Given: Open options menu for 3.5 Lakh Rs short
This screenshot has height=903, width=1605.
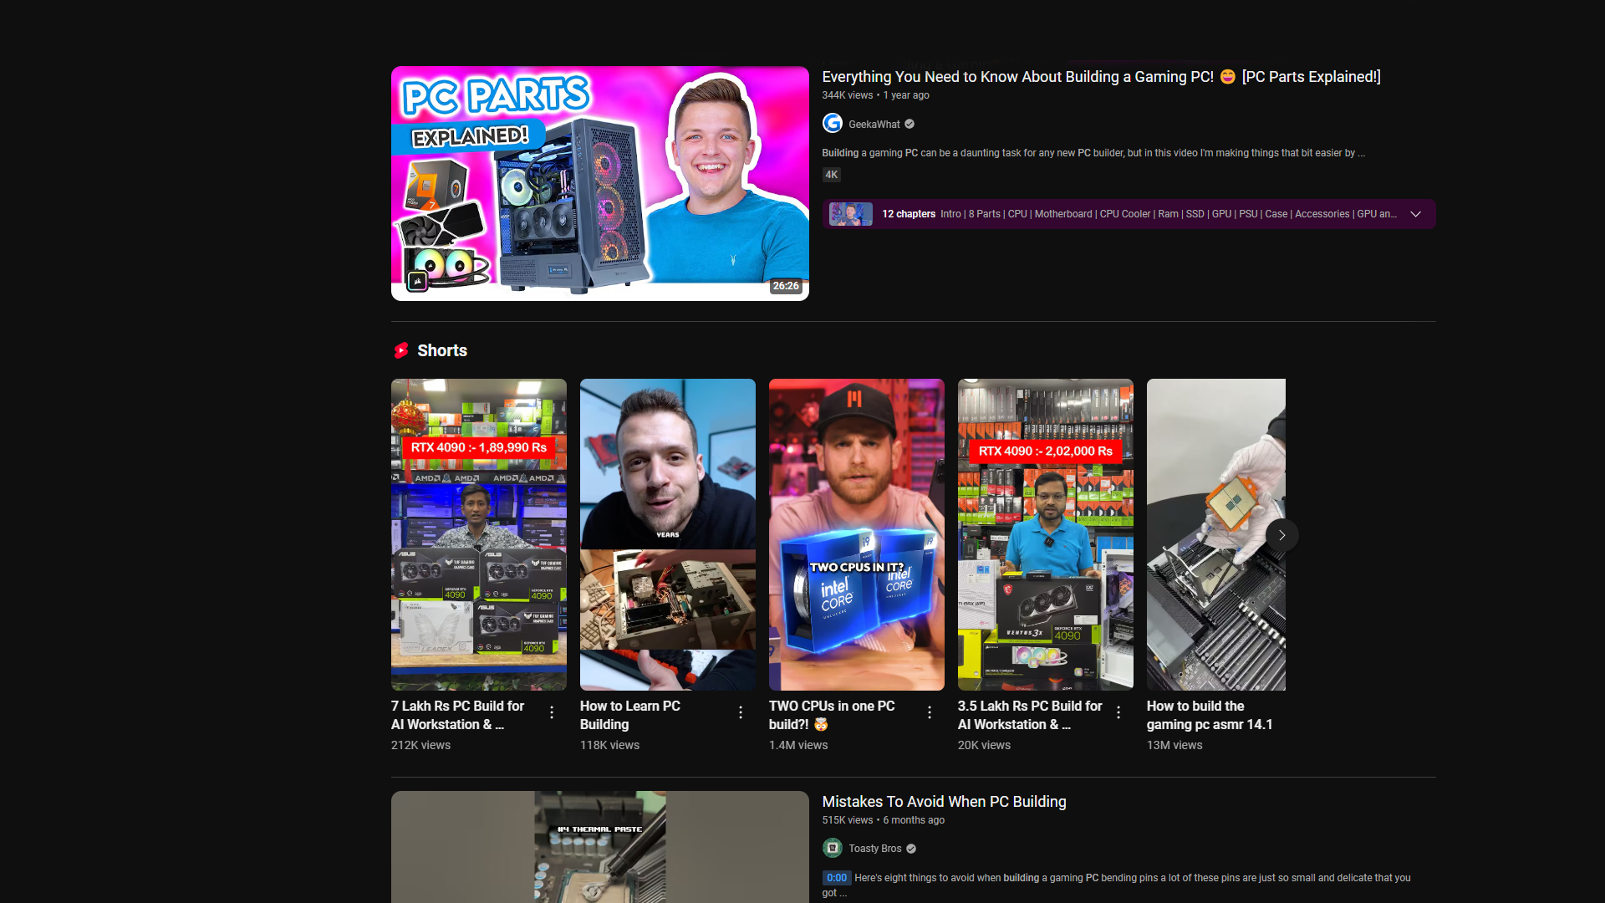Looking at the screenshot, I should (x=1118, y=712).
